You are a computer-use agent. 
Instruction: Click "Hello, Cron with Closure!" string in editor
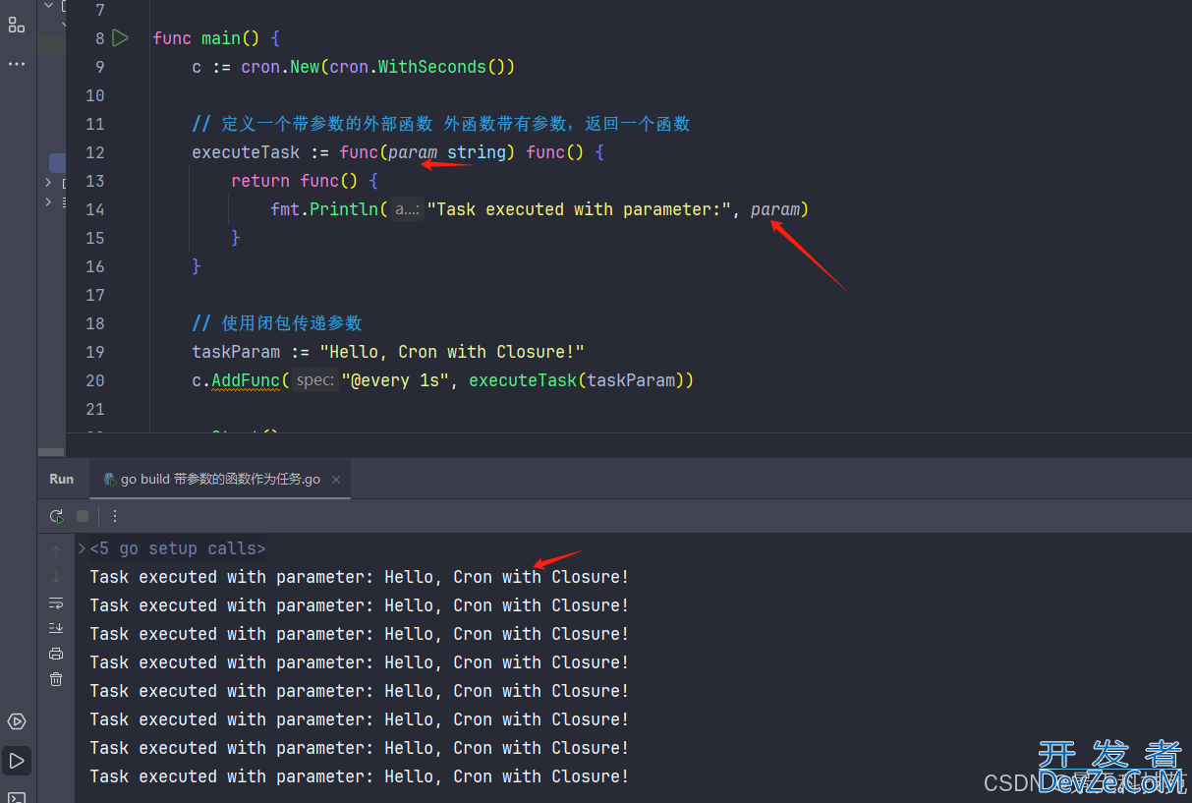pos(452,352)
